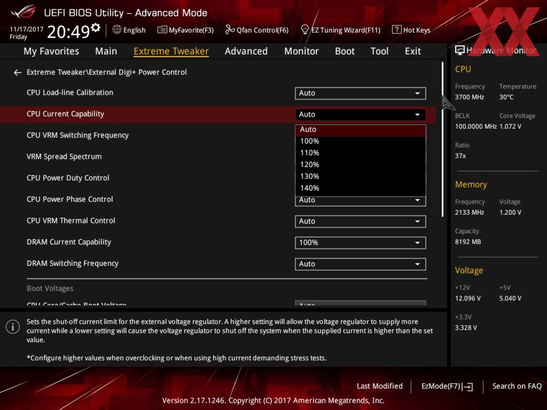The image size is (547, 410).
Task: Expand CPU VRM Thermal Control dropdown
Action: tap(360, 221)
